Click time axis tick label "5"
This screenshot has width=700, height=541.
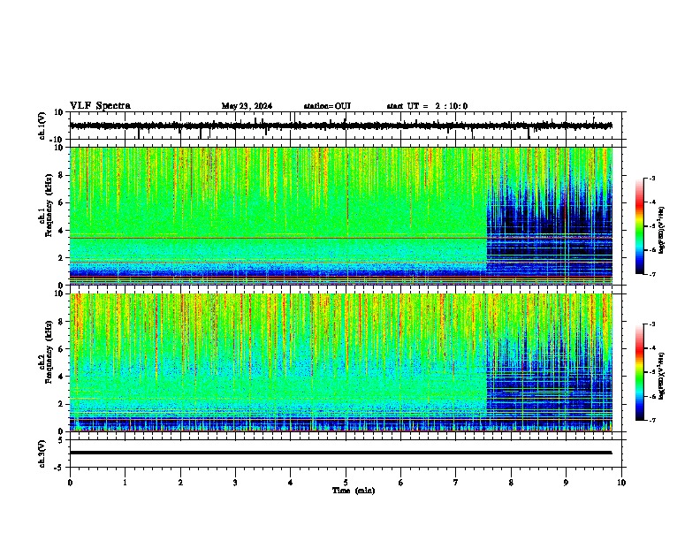pos(346,483)
